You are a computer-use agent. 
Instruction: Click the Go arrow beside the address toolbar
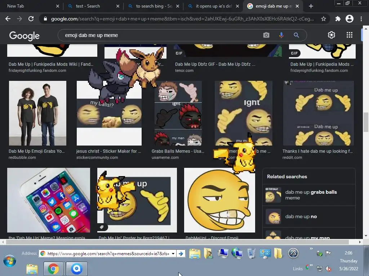[x=181, y=254]
